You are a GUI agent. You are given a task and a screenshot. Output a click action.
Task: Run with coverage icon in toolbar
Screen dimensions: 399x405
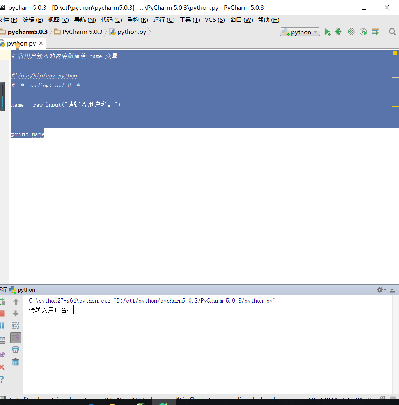point(351,32)
